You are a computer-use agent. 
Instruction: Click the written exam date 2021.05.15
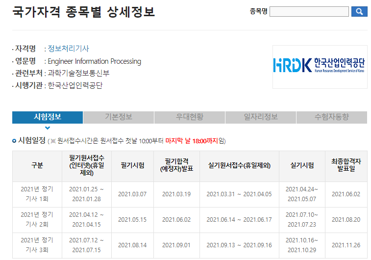(132, 220)
